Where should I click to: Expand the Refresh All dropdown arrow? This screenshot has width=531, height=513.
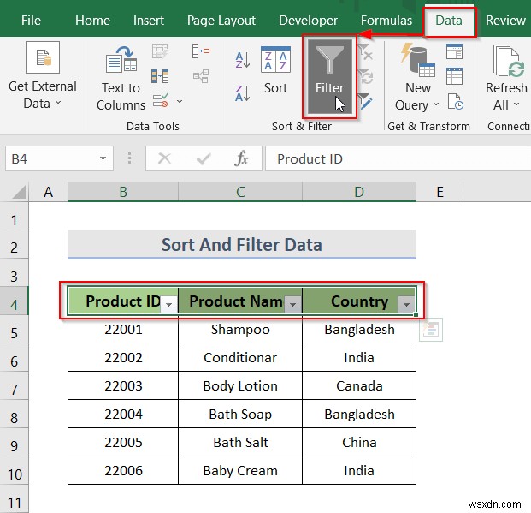coord(516,104)
